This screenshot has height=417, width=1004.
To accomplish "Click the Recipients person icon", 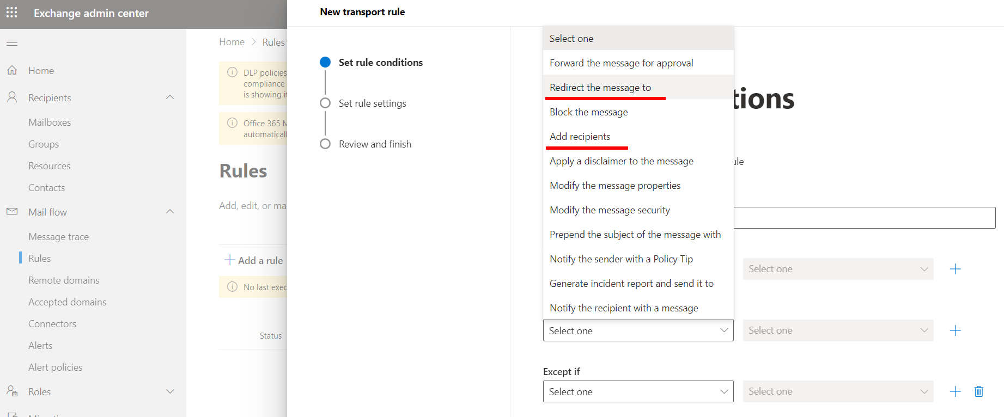I will (12, 97).
